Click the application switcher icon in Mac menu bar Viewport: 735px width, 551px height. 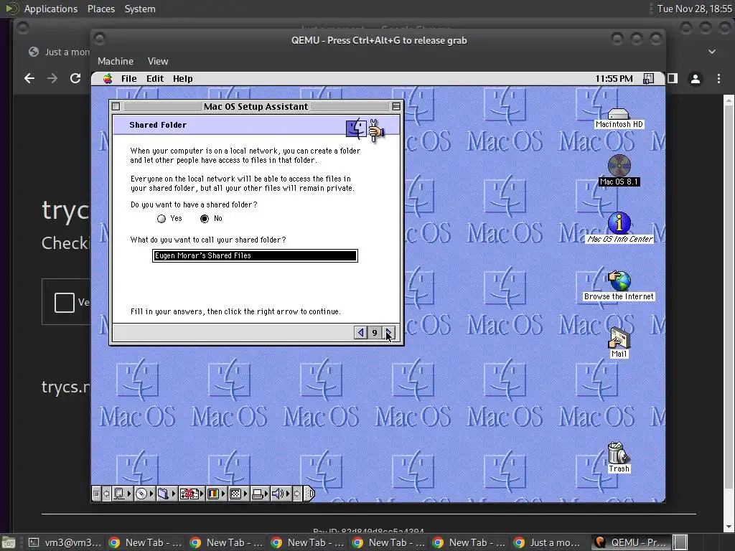click(x=648, y=79)
